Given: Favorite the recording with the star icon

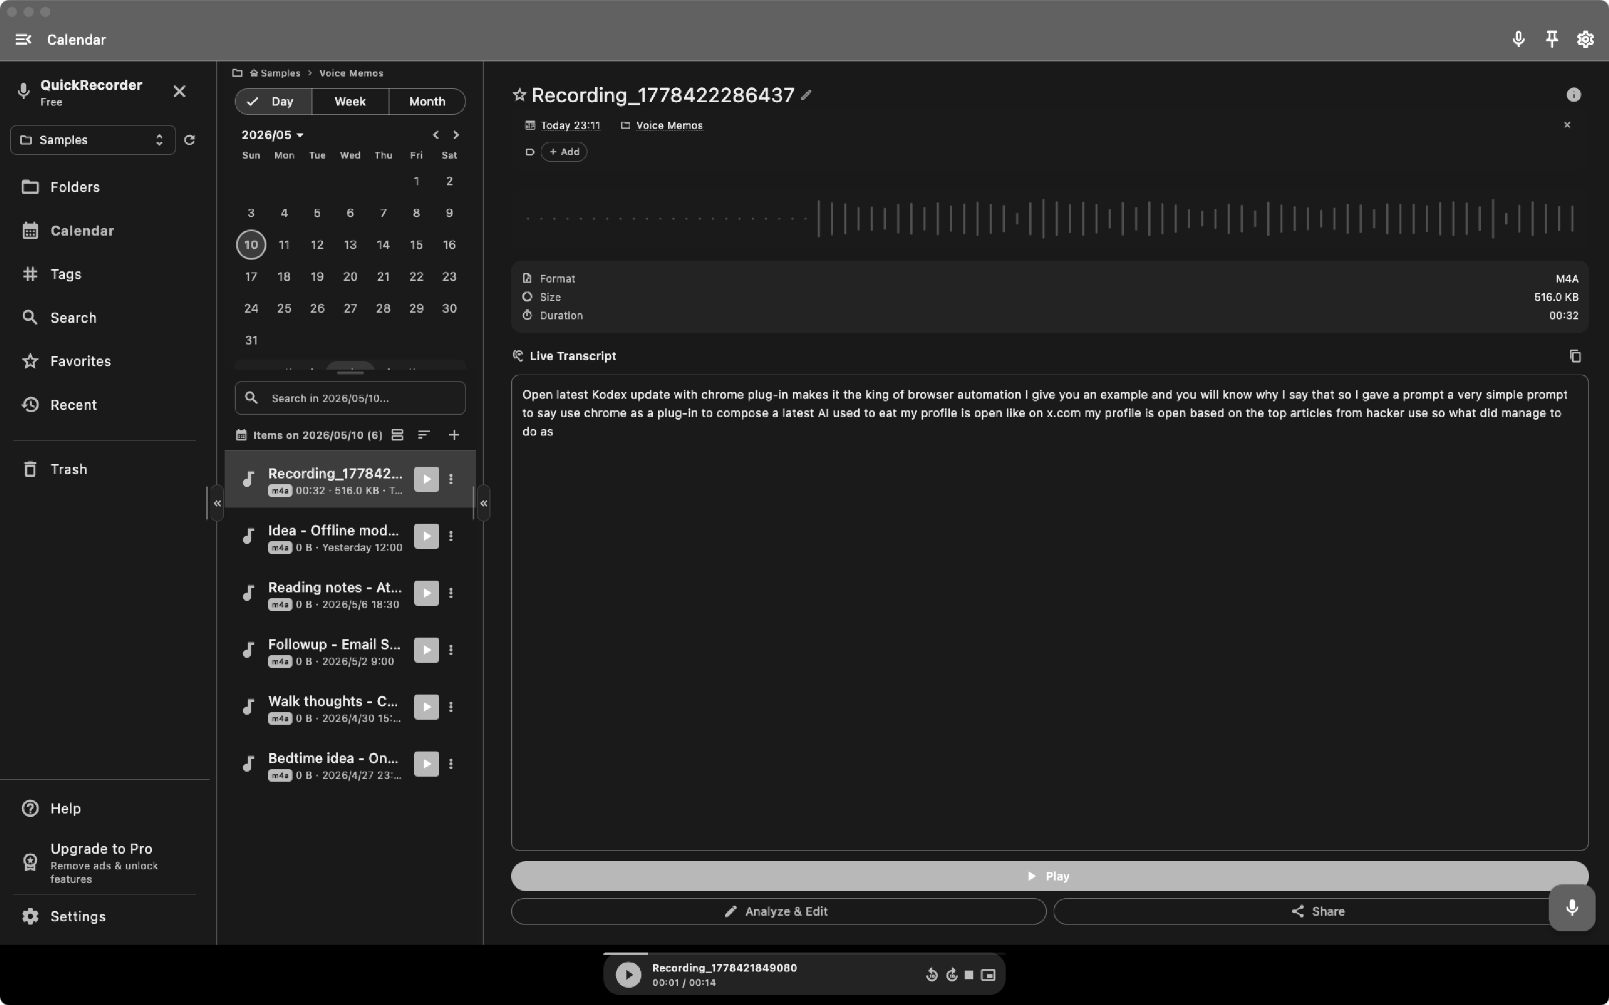Looking at the screenshot, I should (519, 95).
